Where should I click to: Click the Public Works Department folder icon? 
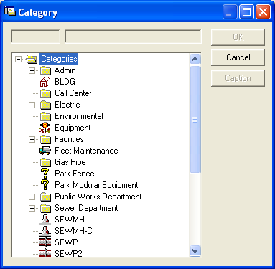point(45,197)
